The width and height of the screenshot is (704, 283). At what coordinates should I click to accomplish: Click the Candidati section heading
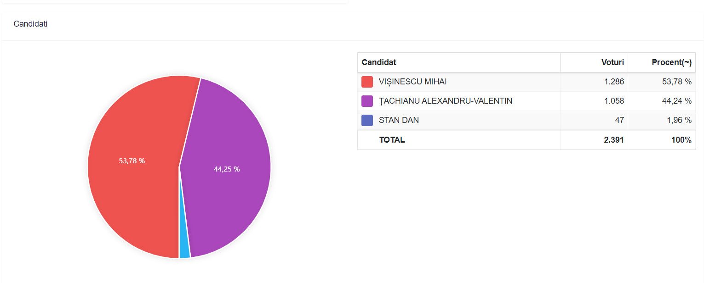(30, 24)
